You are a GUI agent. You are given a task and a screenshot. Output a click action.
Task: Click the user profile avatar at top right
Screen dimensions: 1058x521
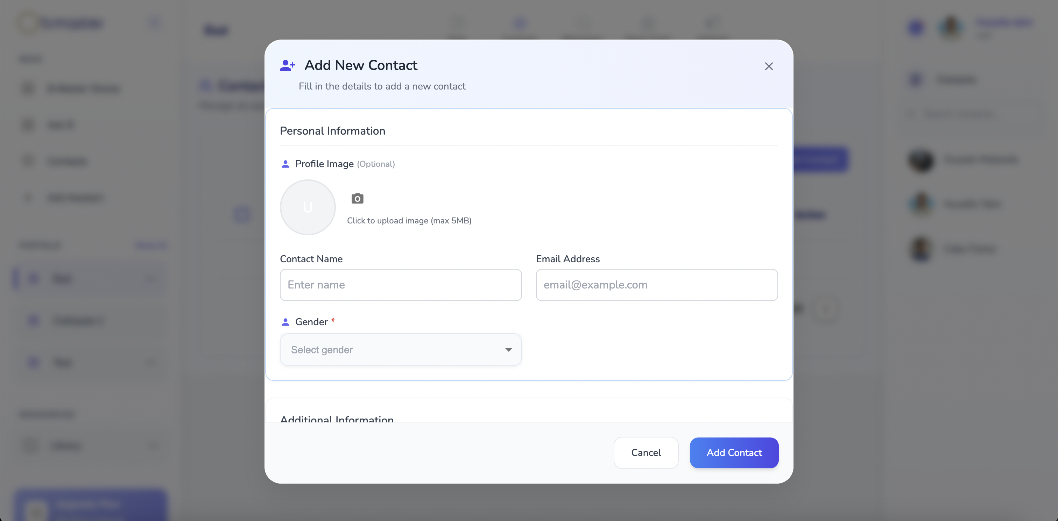click(951, 27)
